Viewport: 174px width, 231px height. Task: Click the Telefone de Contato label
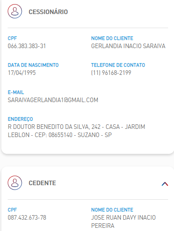click(118, 65)
